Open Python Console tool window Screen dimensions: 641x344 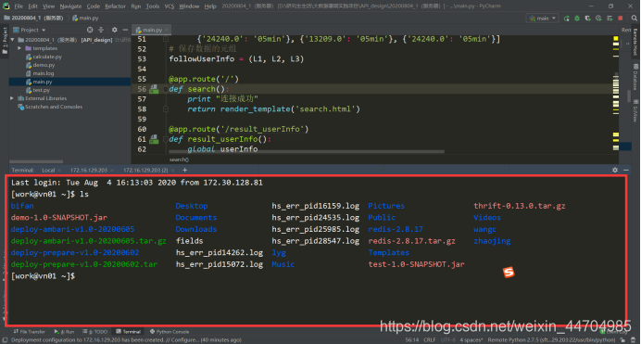click(x=170, y=332)
